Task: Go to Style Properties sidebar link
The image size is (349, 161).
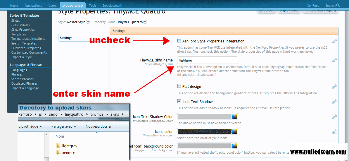Action: [x=23, y=30]
